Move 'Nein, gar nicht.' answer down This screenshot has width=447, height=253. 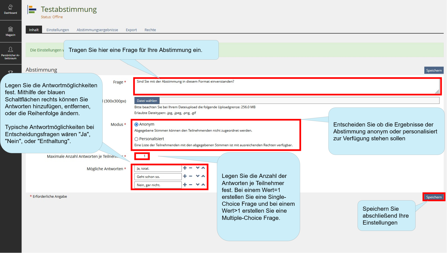[197, 185]
